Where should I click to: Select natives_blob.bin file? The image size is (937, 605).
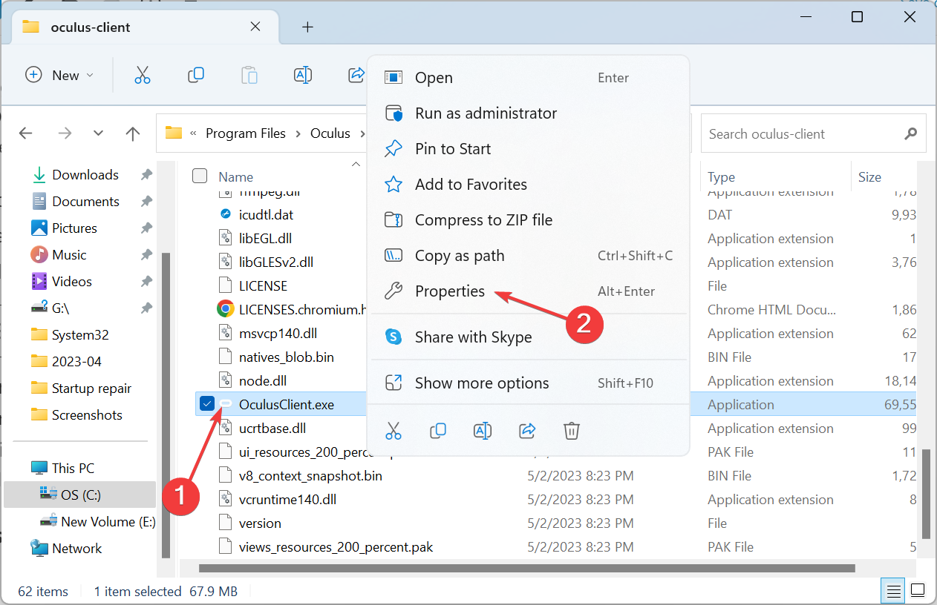point(287,357)
